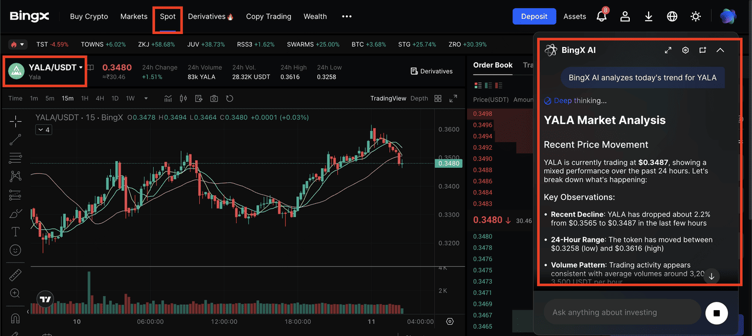Collapse the BingX AI panel chevron
Screen dimensions: 752x336
pyautogui.click(x=720, y=51)
